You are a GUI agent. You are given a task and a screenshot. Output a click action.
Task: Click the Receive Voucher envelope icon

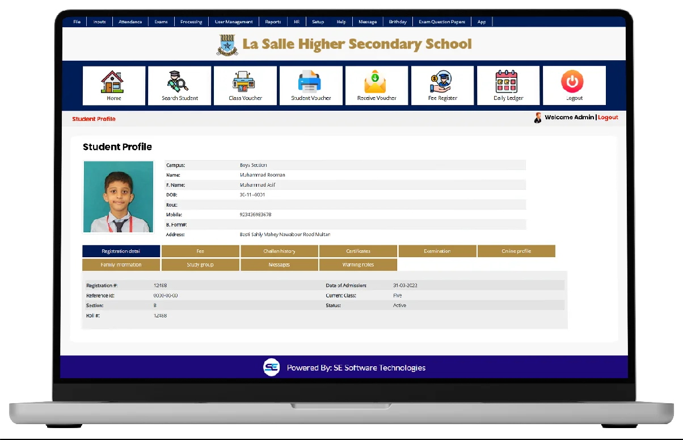(377, 82)
